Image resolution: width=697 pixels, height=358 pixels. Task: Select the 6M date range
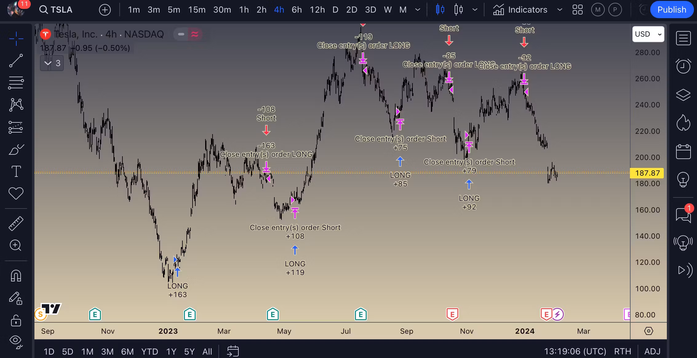click(x=127, y=351)
